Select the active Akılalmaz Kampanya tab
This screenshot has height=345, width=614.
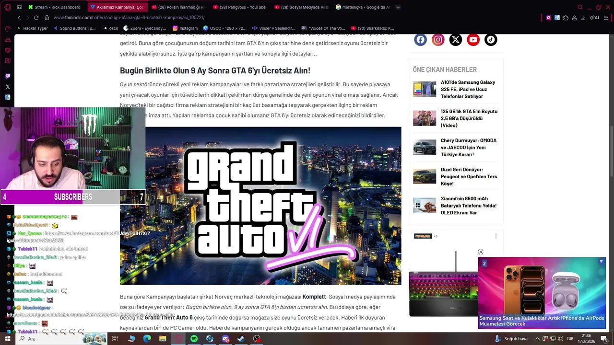(117, 7)
